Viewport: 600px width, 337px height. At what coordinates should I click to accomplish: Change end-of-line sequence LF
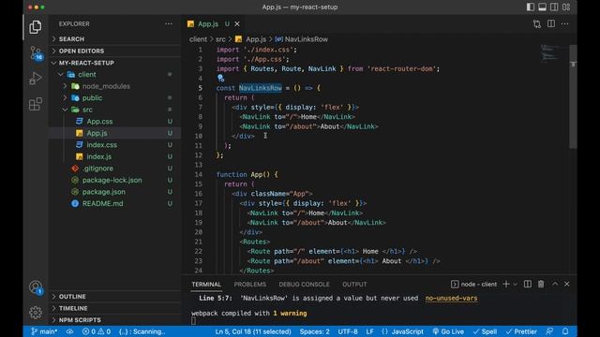point(369,331)
